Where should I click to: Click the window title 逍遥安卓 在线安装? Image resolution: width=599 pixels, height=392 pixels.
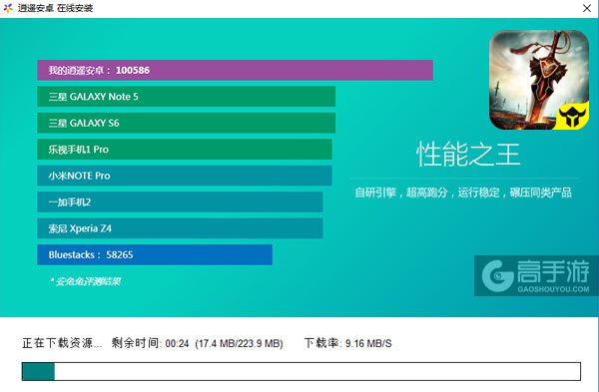tap(55, 8)
